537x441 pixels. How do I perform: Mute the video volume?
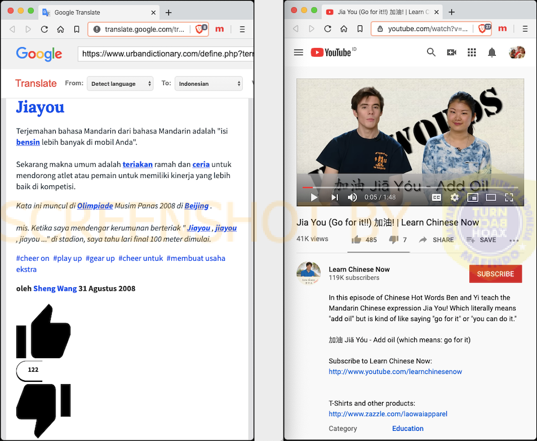pos(352,198)
